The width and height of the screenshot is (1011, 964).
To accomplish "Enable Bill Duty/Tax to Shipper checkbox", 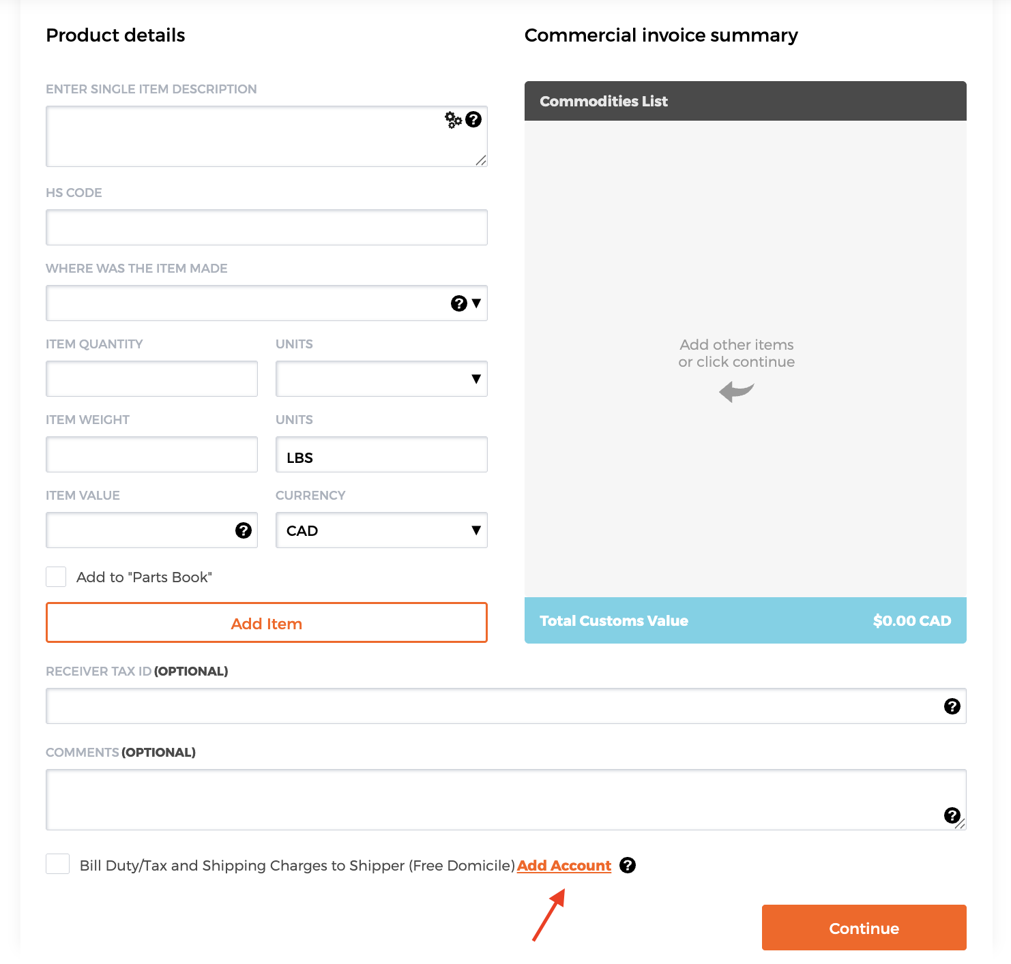I will (x=57, y=864).
